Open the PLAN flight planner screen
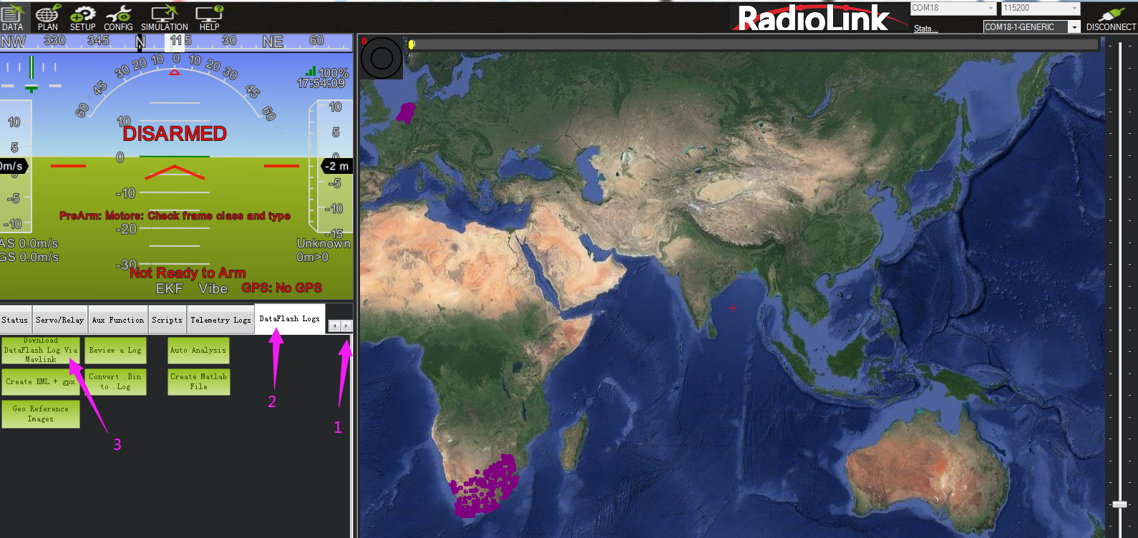 (48, 17)
